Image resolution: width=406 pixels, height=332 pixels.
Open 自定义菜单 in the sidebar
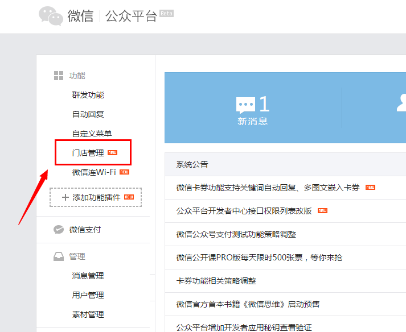pyautogui.click(x=92, y=134)
